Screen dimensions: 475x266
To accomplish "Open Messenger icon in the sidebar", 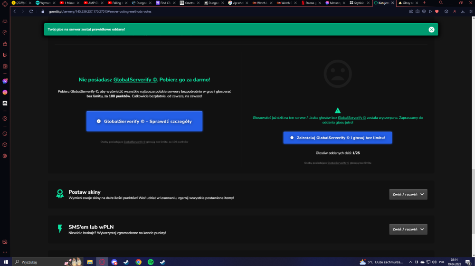I will click(5, 81).
